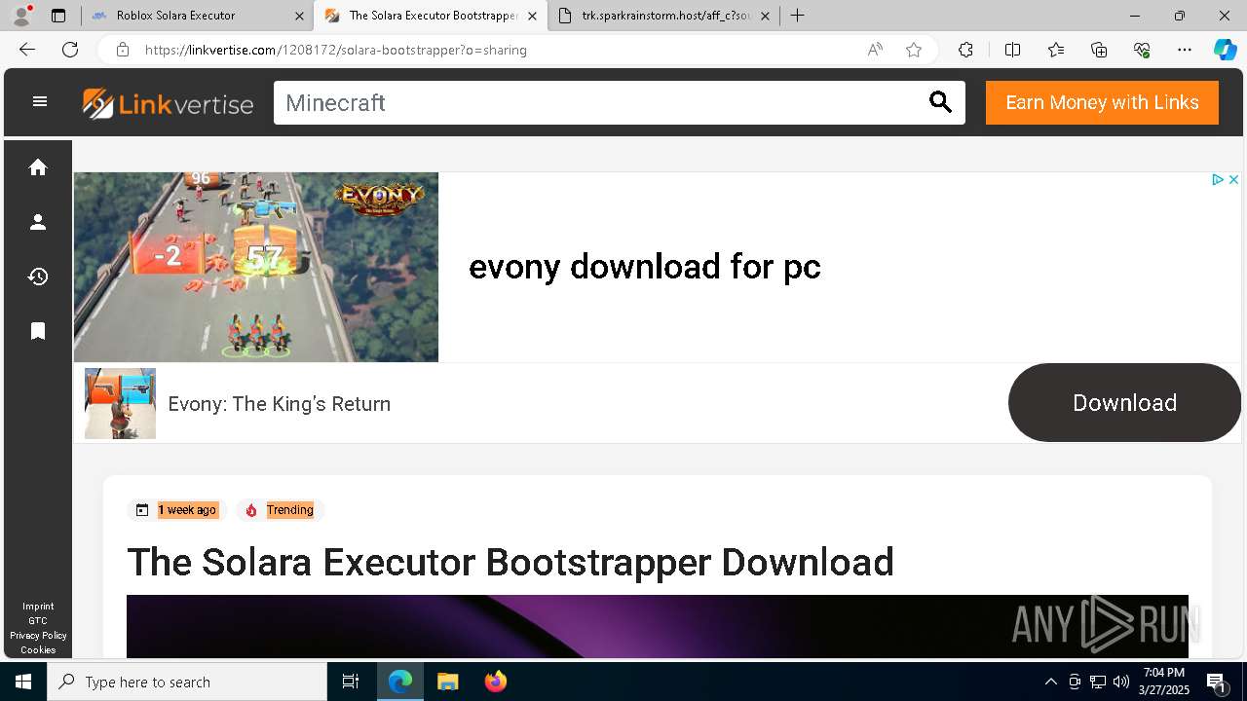Open the profile sidebar icon
The height and width of the screenshot is (701, 1247).
click(x=38, y=222)
